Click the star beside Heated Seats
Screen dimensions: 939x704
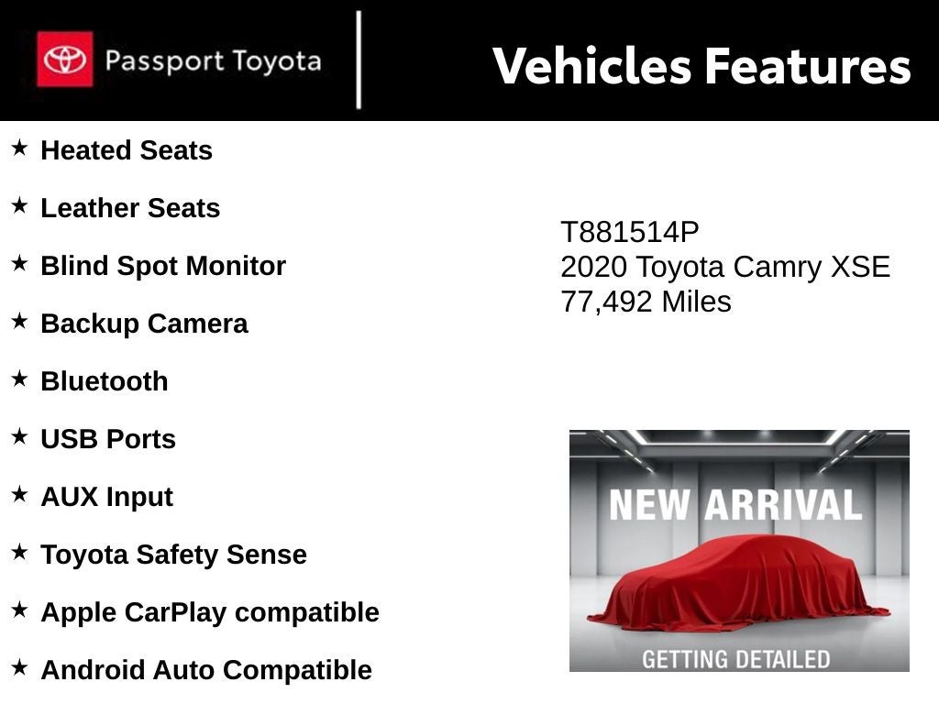coord(19,148)
